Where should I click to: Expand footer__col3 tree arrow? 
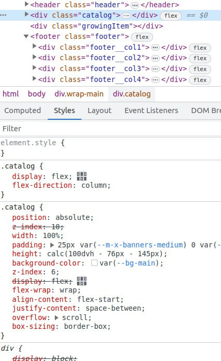pos(34,67)
